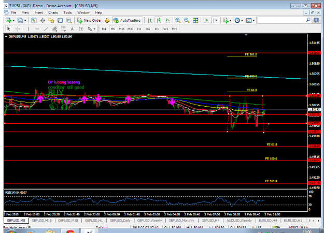Open the View menu
The image size is (324, 233).
(25, 12)
